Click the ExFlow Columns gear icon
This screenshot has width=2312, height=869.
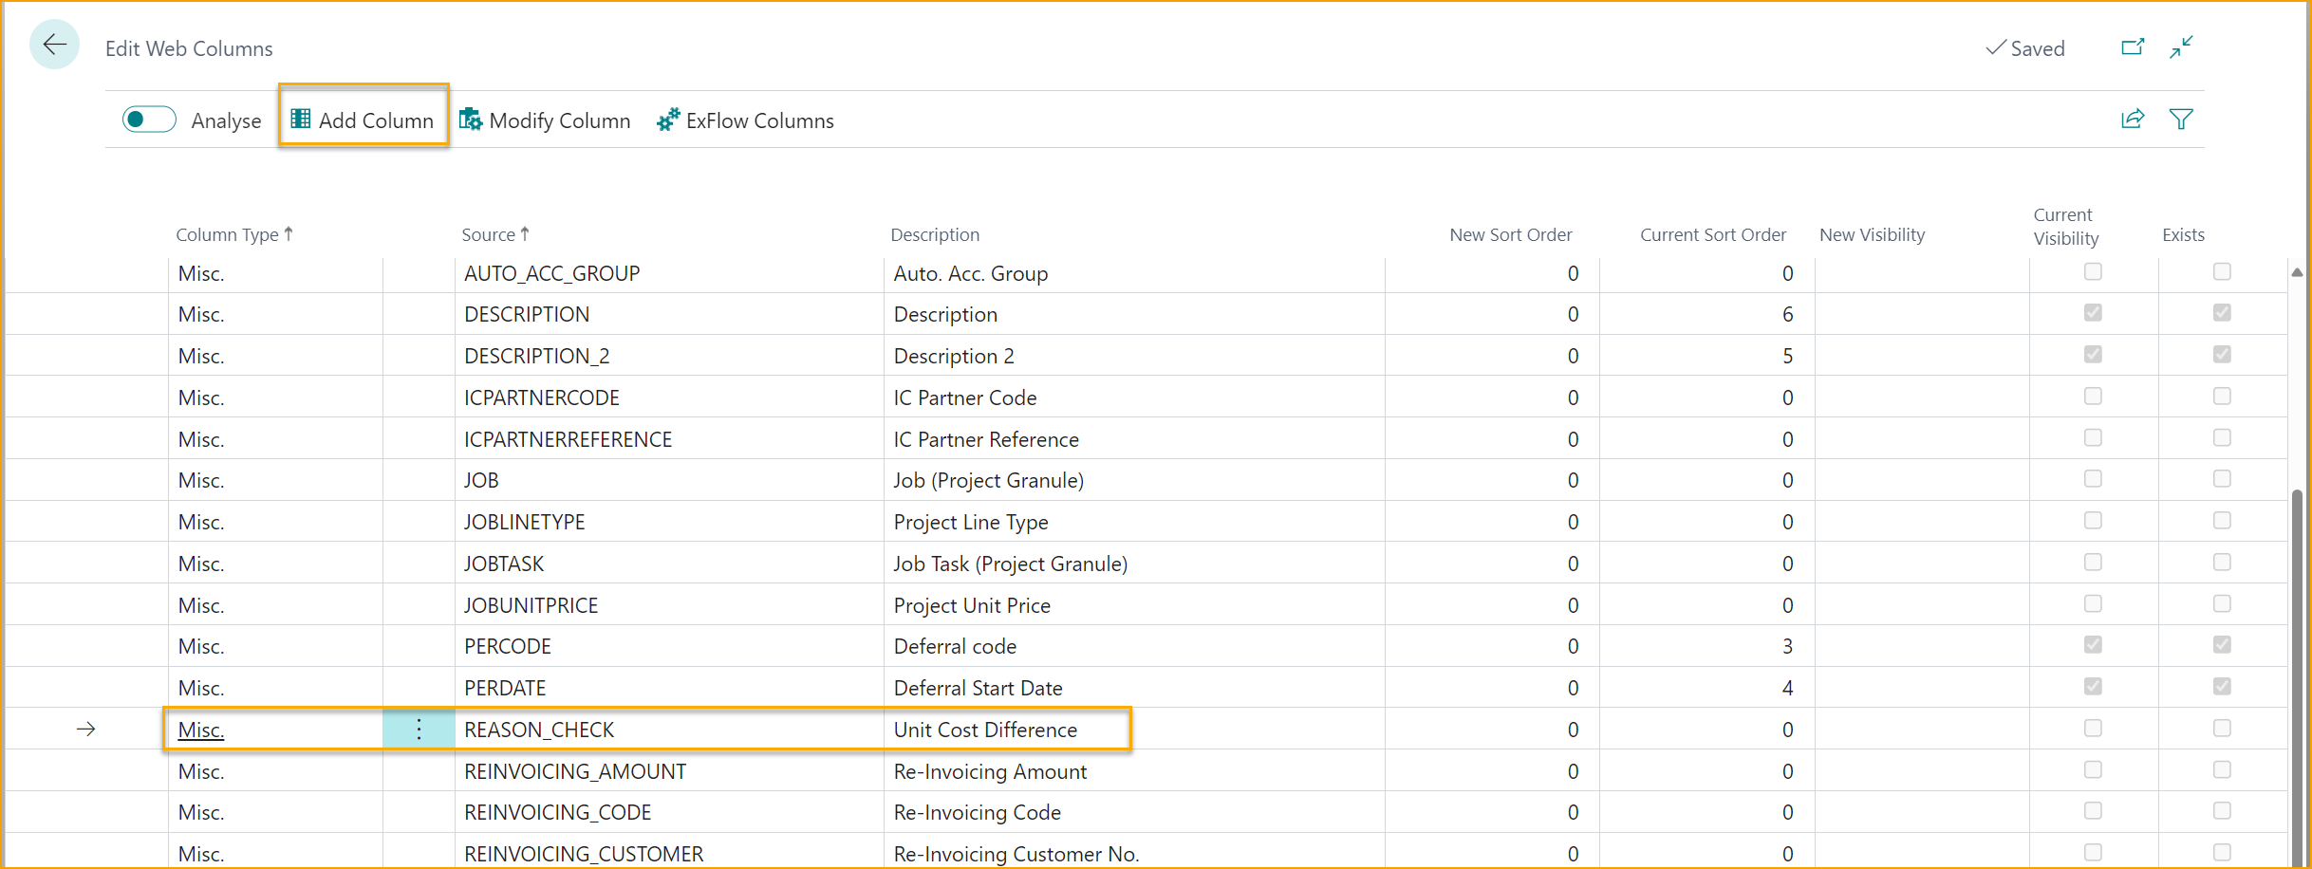pos(668,120)
